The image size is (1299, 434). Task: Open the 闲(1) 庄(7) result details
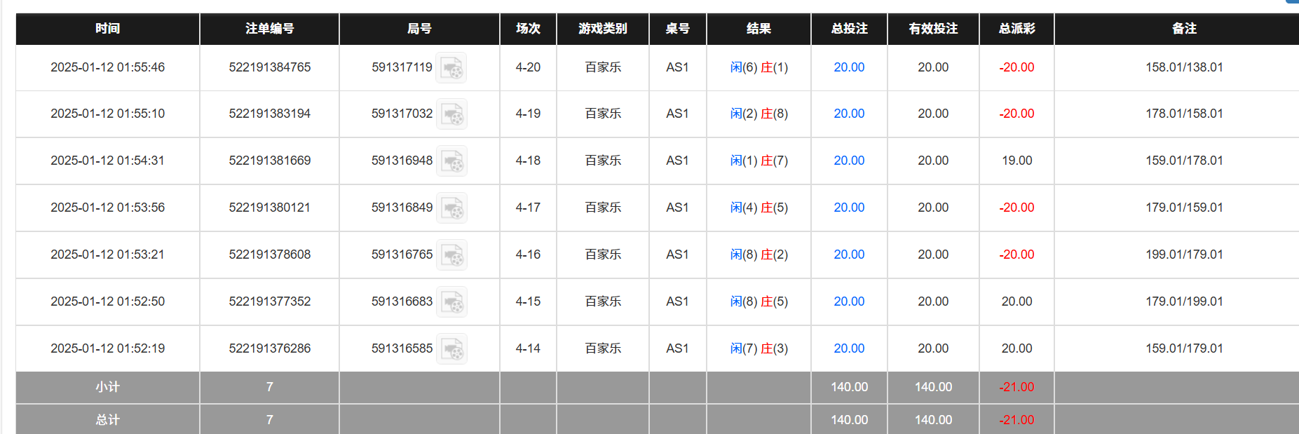click(x=759, y=161)
